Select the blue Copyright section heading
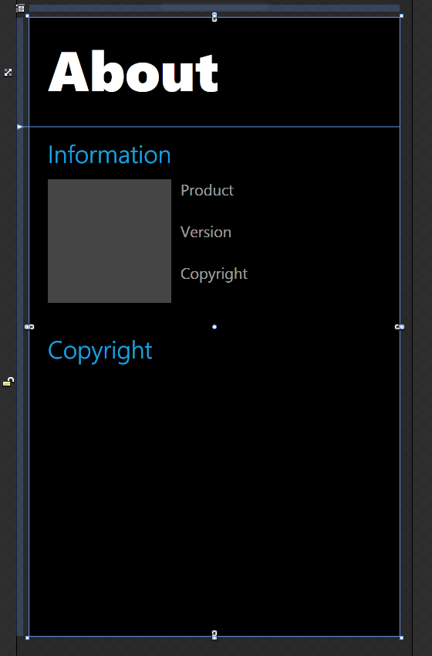Screen dimensions: 432x656 pyautogui.click(x=100, y=351)
